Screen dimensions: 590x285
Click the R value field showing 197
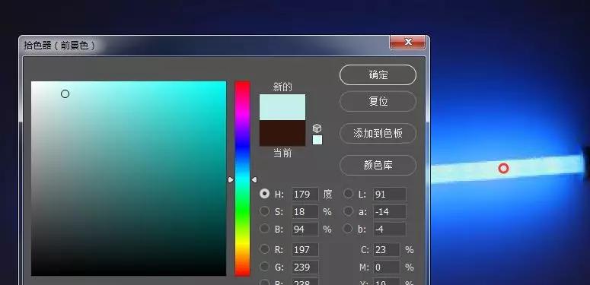[x=305, y=250]
